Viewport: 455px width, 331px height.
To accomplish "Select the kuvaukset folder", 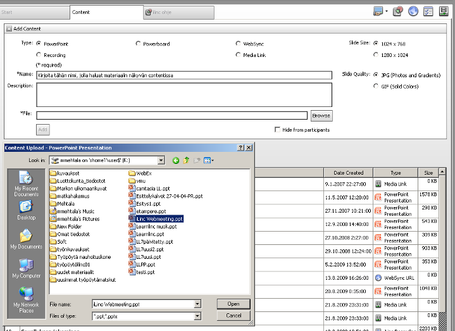I will (x=65, y=173).
